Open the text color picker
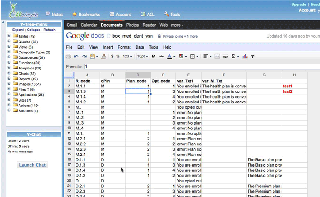 (x=170, y=57)
